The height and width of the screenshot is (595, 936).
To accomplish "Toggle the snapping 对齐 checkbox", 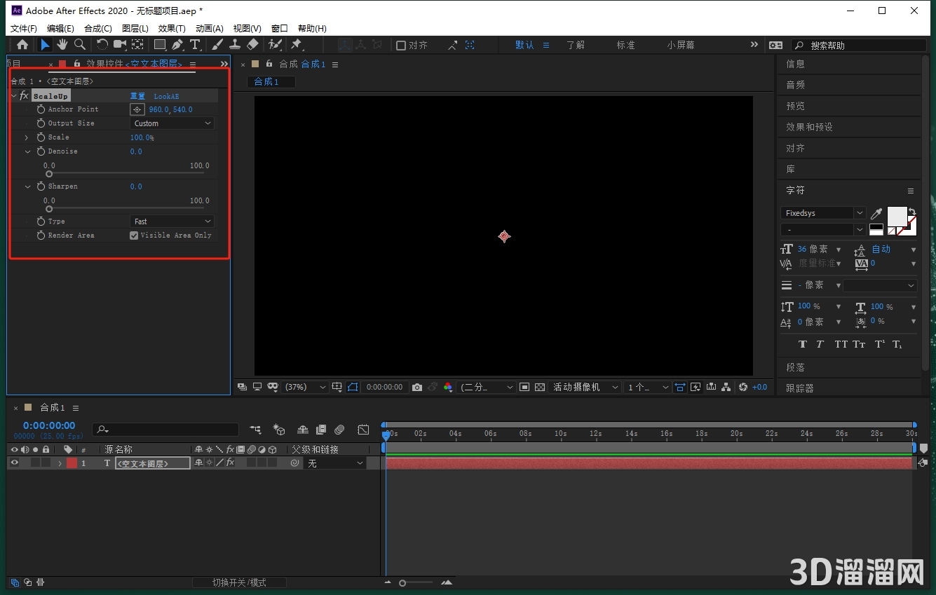I will coord(401,45).
